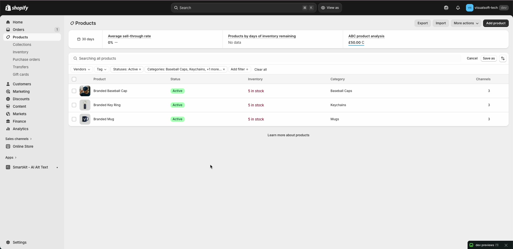513x249 pixels.
Task: Open Collections under Products
Action: 22,45
